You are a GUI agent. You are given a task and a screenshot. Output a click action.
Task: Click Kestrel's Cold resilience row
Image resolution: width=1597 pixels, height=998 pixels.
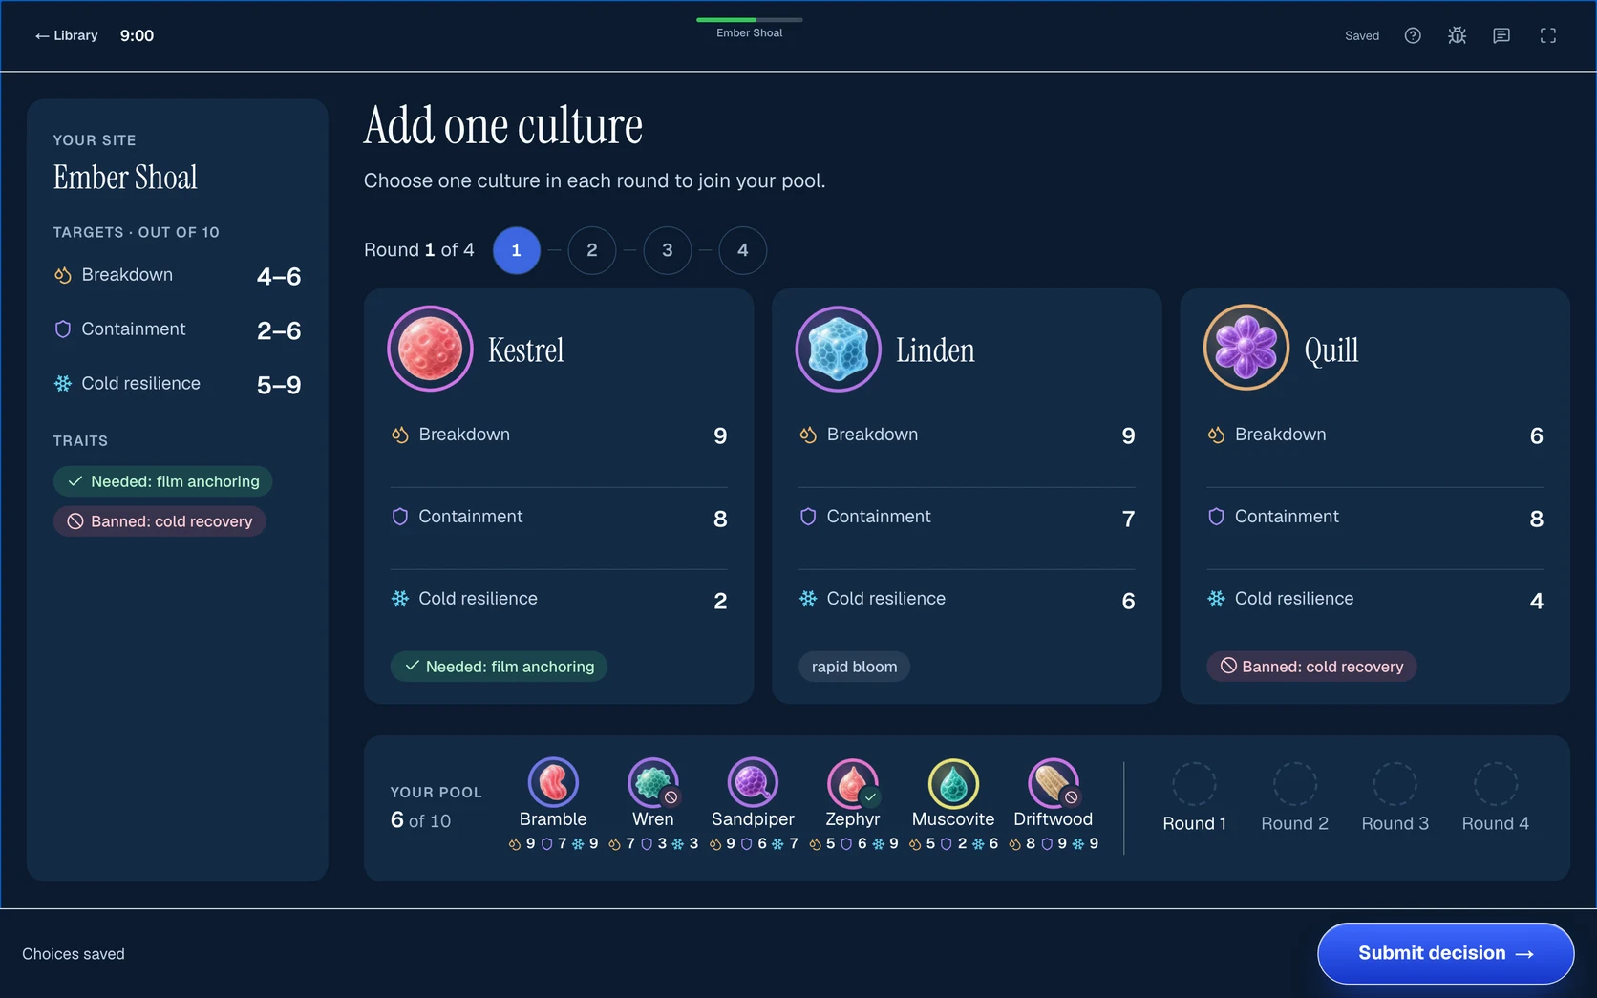559,600
